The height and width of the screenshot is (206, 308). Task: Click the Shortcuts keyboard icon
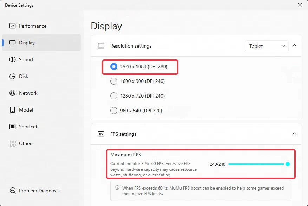(13, 127)
